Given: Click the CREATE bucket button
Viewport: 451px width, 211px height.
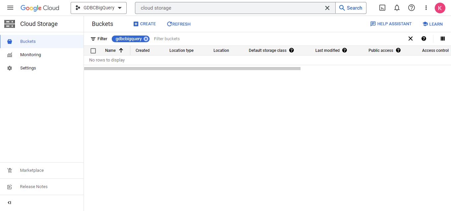Looking at the screenshot, I should [x=145, y=24].
